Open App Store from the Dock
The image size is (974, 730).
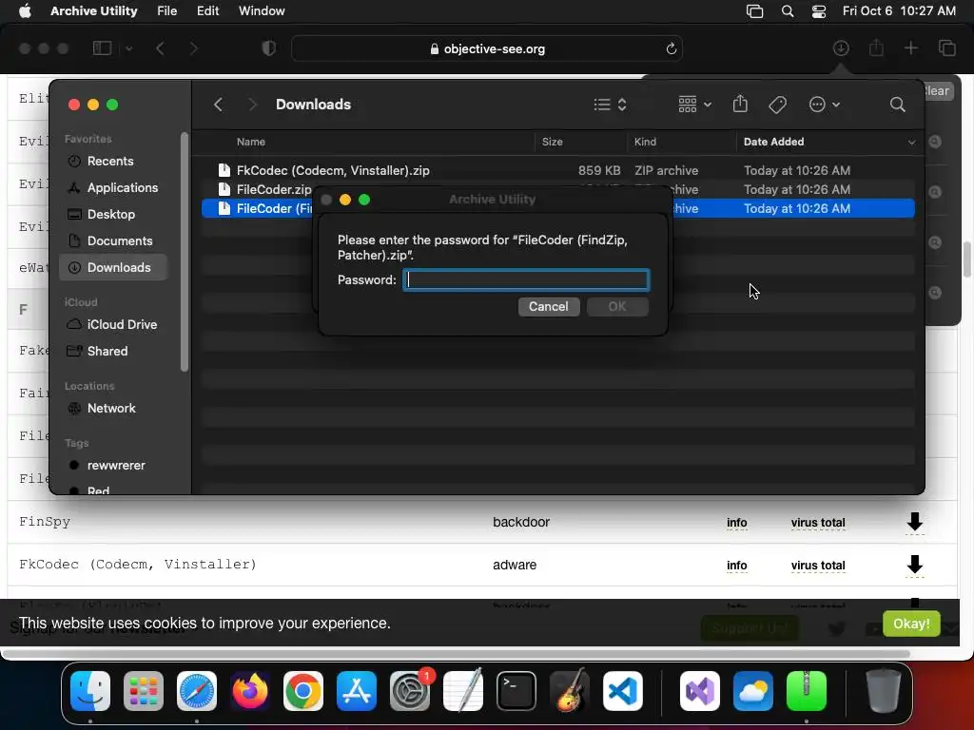click(x=357, y=691)
